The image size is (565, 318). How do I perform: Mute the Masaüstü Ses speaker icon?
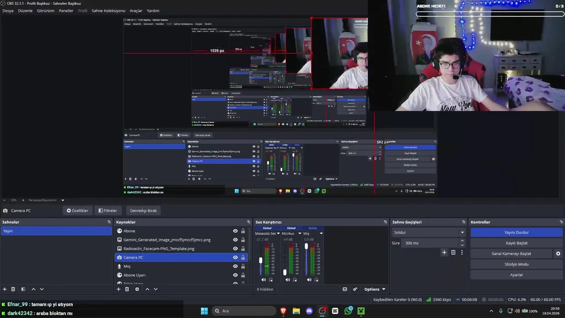264,280
